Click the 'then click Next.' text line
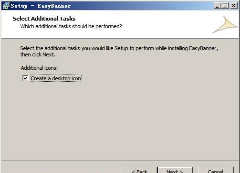The width and height of the screenshot is (240, 173). [38, 54]
